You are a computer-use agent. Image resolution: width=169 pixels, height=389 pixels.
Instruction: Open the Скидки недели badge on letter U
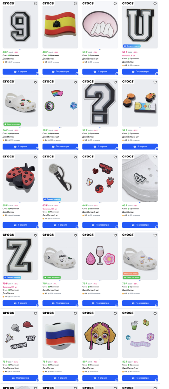click(132, 46)
